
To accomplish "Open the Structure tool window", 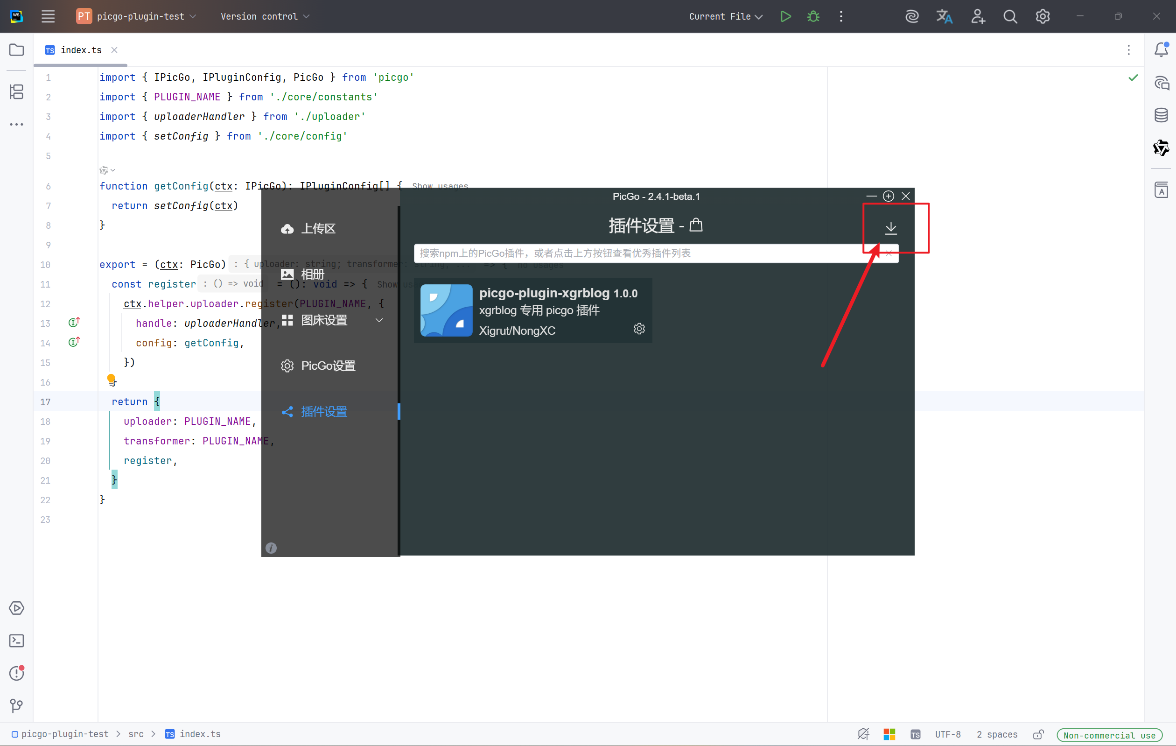I will [x=17, y=91].
